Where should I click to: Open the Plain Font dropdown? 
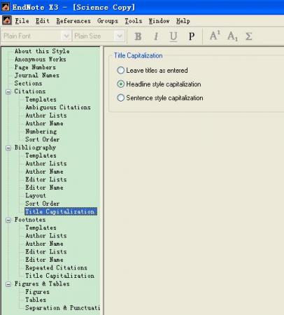66,36
